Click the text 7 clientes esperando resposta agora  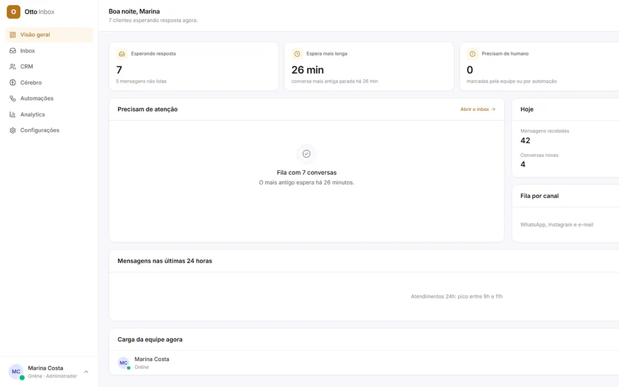(153, 20)
